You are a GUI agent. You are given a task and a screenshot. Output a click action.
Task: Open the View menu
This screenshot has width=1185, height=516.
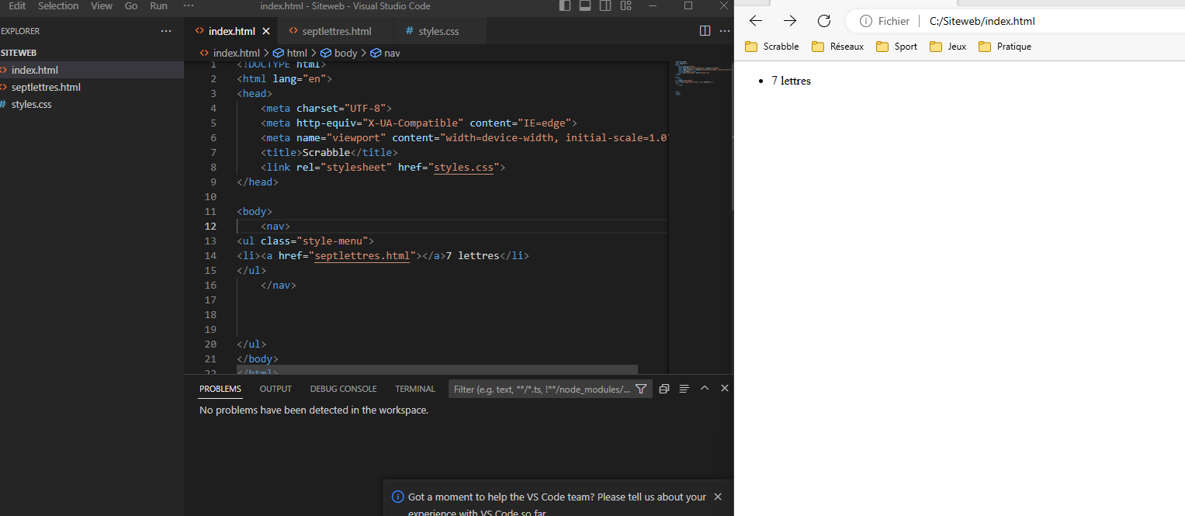(x=102, y=5)
